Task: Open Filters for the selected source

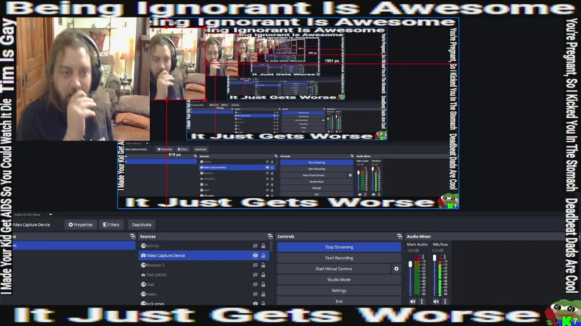Action: (111, 225)
